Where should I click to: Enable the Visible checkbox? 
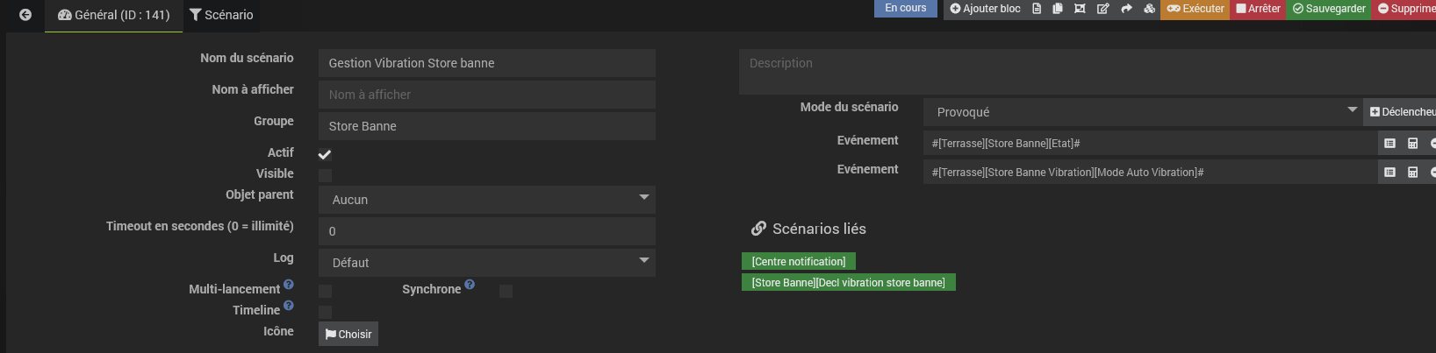325,175
